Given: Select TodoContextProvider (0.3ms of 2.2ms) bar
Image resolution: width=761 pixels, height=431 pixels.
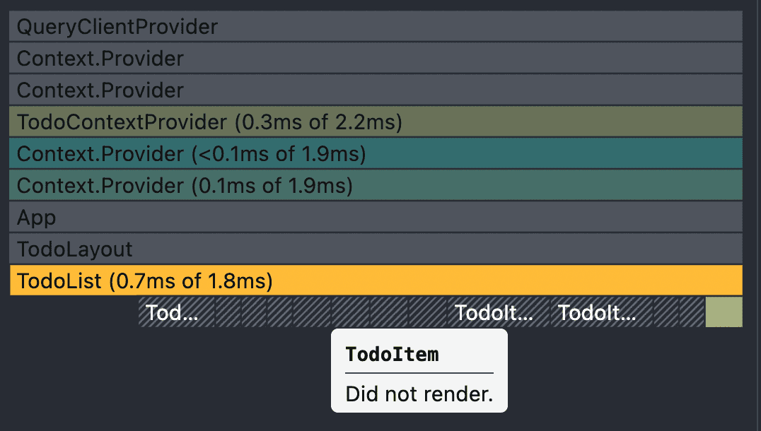Looking at the screenshot, I should 376,122.
